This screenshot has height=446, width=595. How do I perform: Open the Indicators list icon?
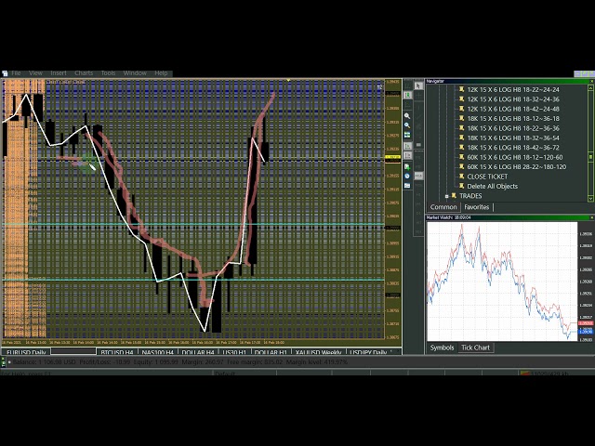pyautogui.click(x=407, y=165)
